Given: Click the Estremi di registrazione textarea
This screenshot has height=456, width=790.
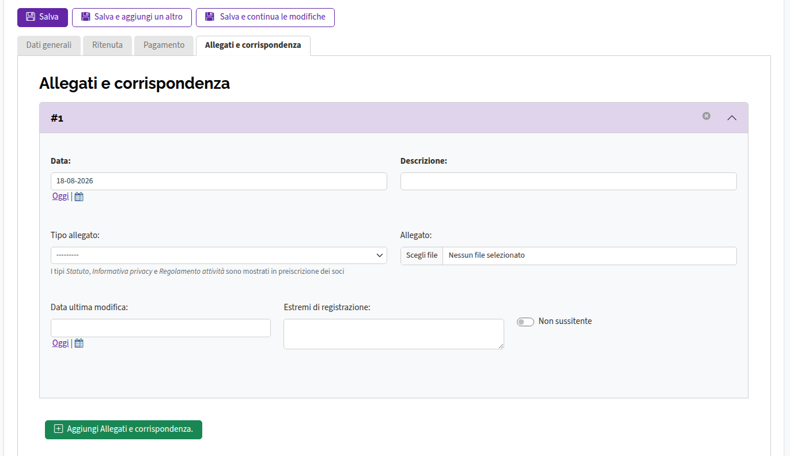Looking at the screenshot, I should coord(394,334).
